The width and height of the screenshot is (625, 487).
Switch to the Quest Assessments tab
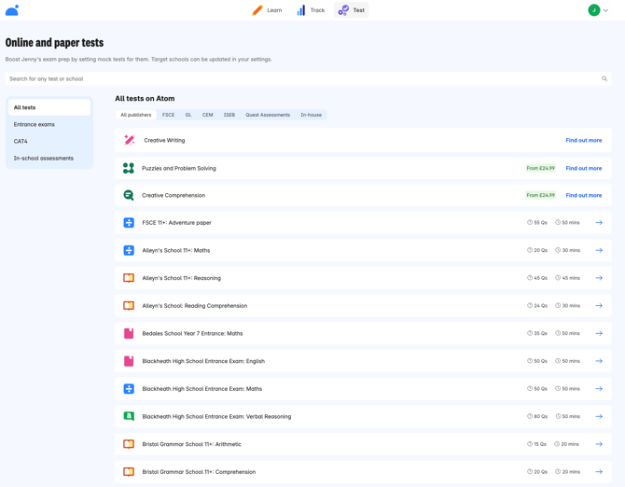click(x=268, y=115)
